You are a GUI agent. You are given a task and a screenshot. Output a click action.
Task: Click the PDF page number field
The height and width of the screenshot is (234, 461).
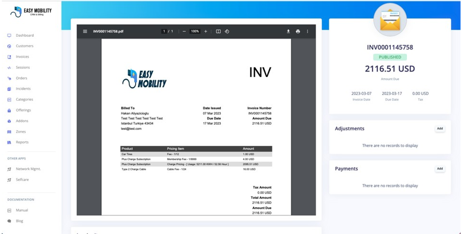click(x=165, y=31)
